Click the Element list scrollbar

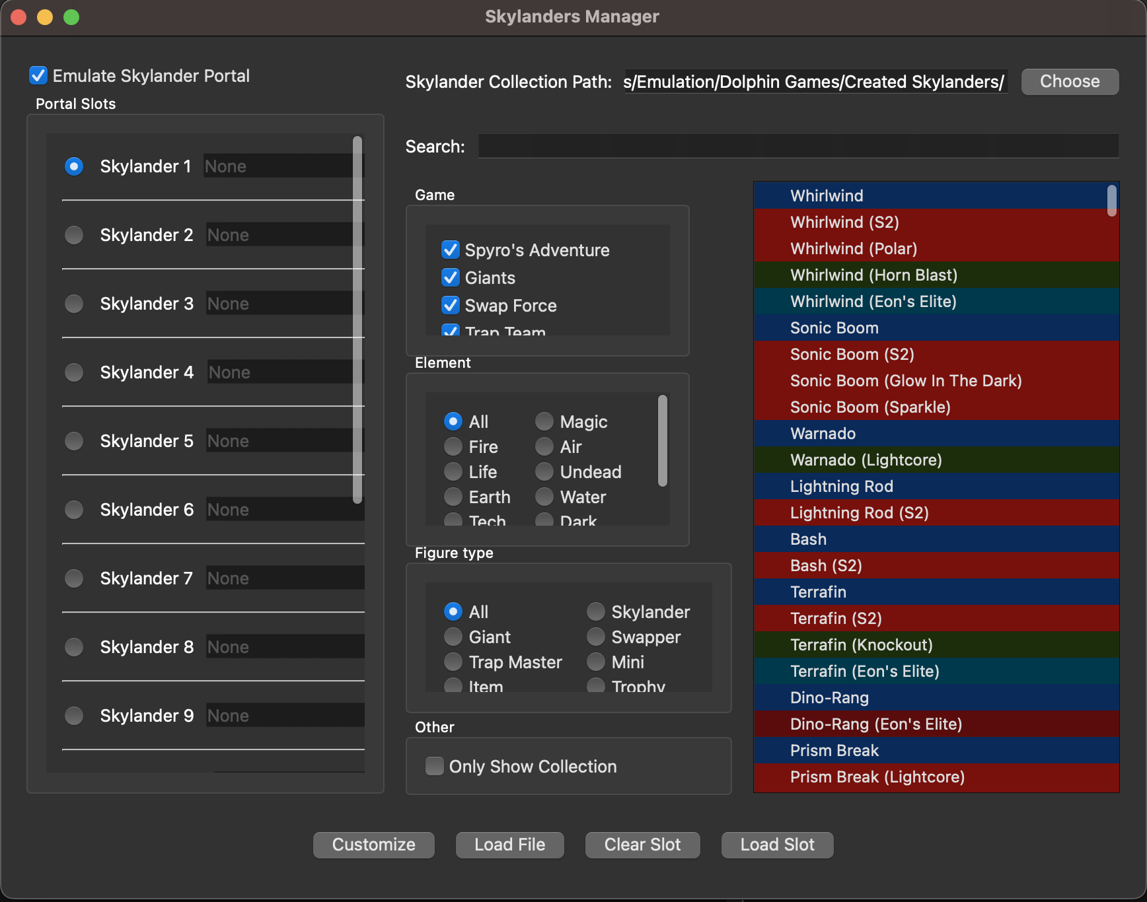pyautogui.click(x=663, y=440)
